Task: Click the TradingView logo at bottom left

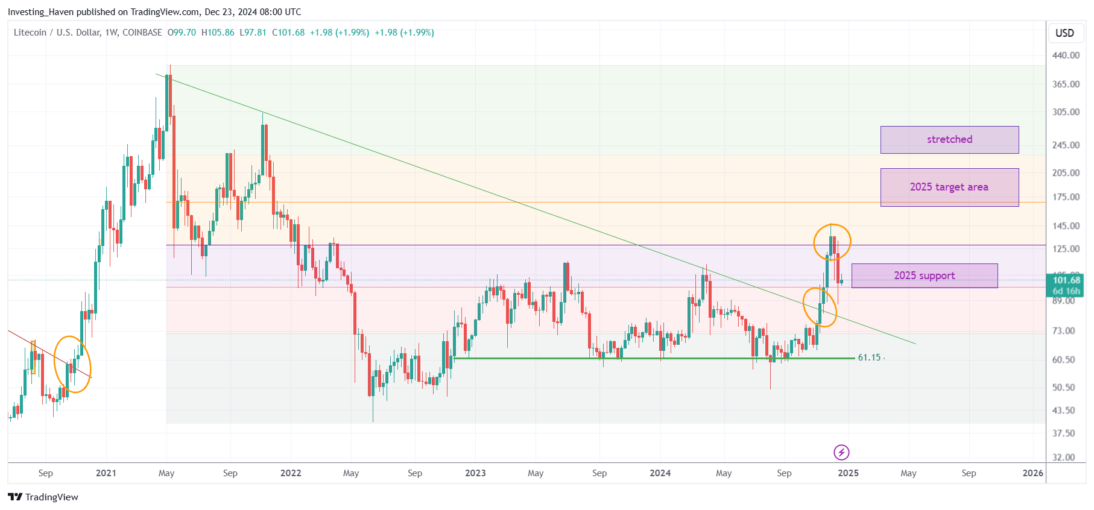Action: 43,497
